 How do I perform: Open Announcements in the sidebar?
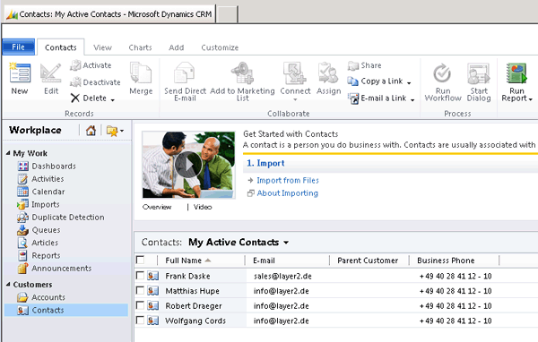[54, 269]
